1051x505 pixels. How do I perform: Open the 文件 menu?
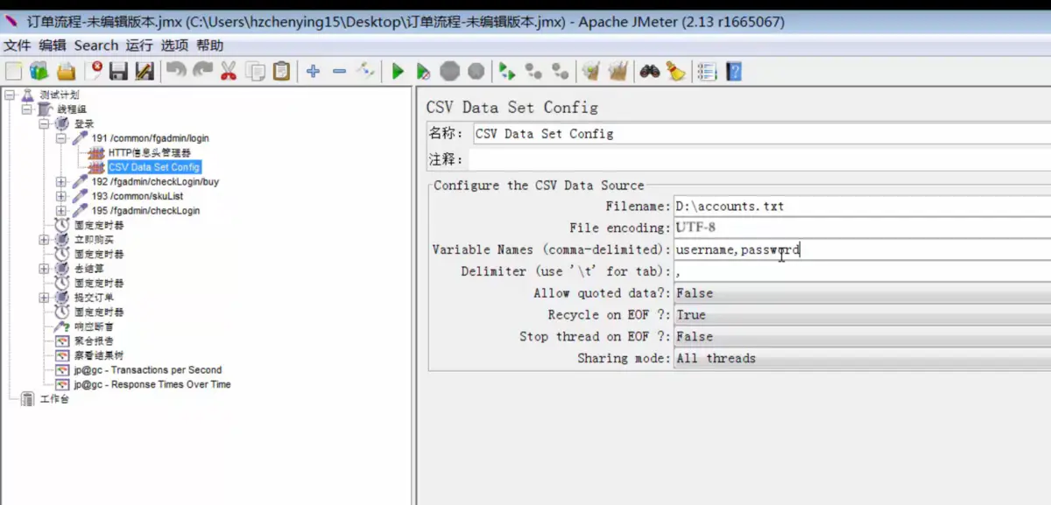pos(18,46)
